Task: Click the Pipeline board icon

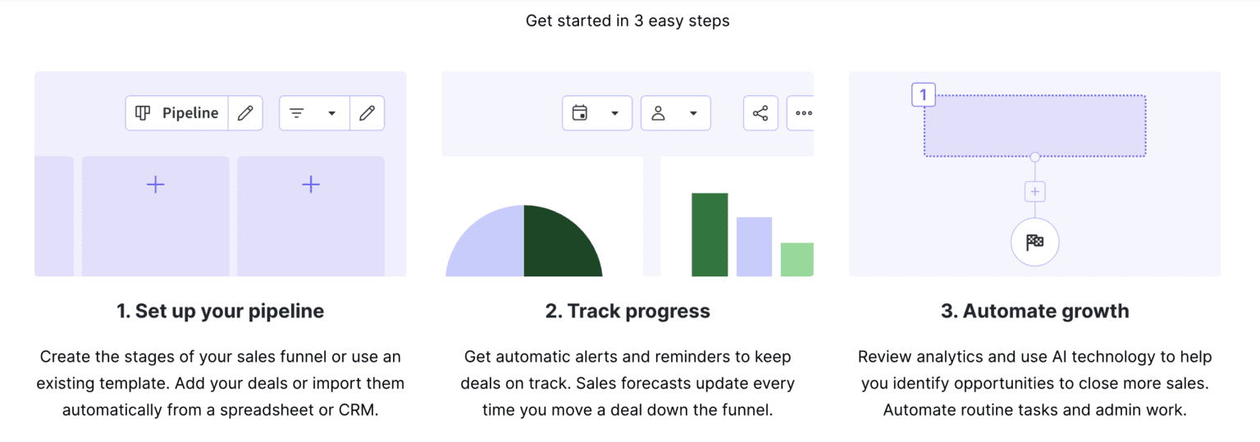Action: pyautogui.click(x=143, y=113)
